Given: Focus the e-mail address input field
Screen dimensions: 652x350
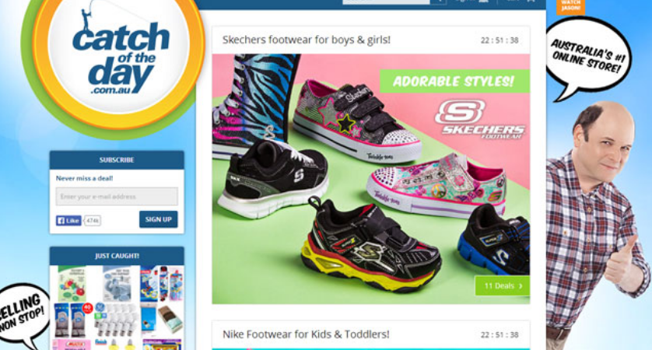Looking at the screenshot, I should (x=117, y=196).
